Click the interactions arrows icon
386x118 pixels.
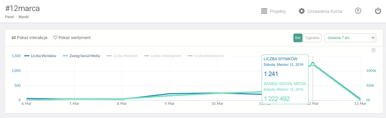coord(14,38)
